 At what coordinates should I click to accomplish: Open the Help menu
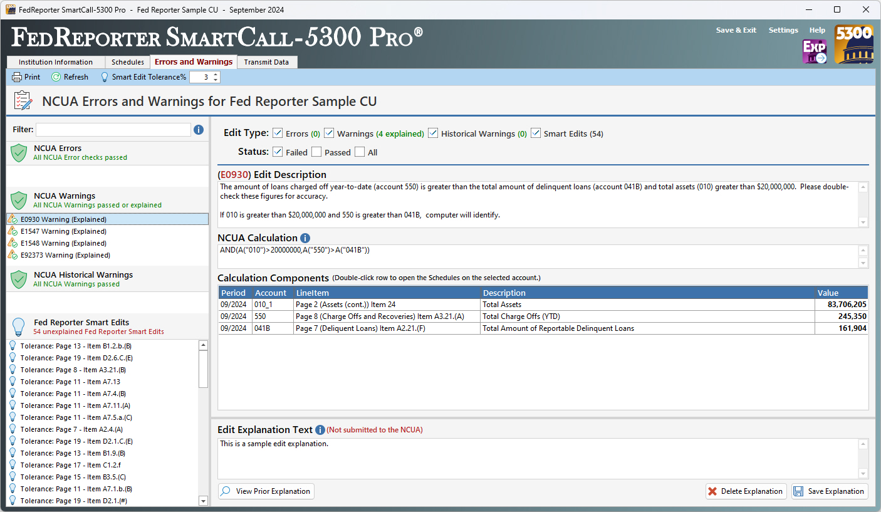click(x=817, y=30)
